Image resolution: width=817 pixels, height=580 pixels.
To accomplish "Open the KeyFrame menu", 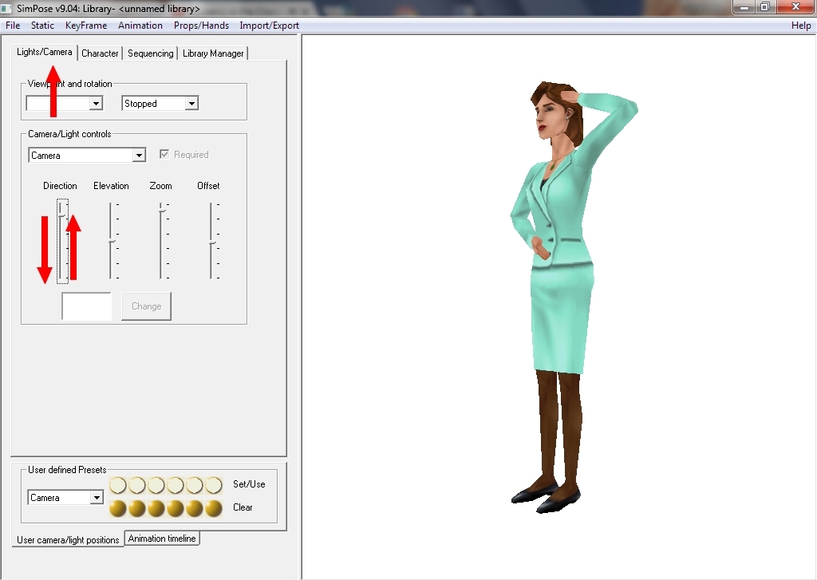I will [x=86, y=26].
